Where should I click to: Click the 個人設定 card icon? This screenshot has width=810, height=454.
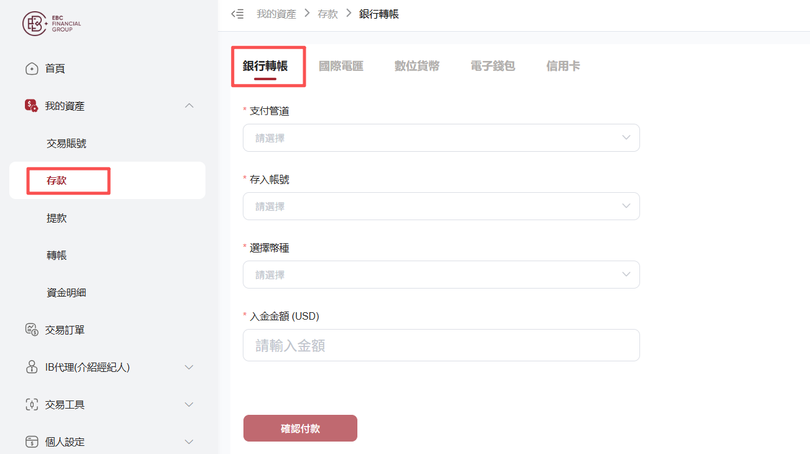(32, 442)
